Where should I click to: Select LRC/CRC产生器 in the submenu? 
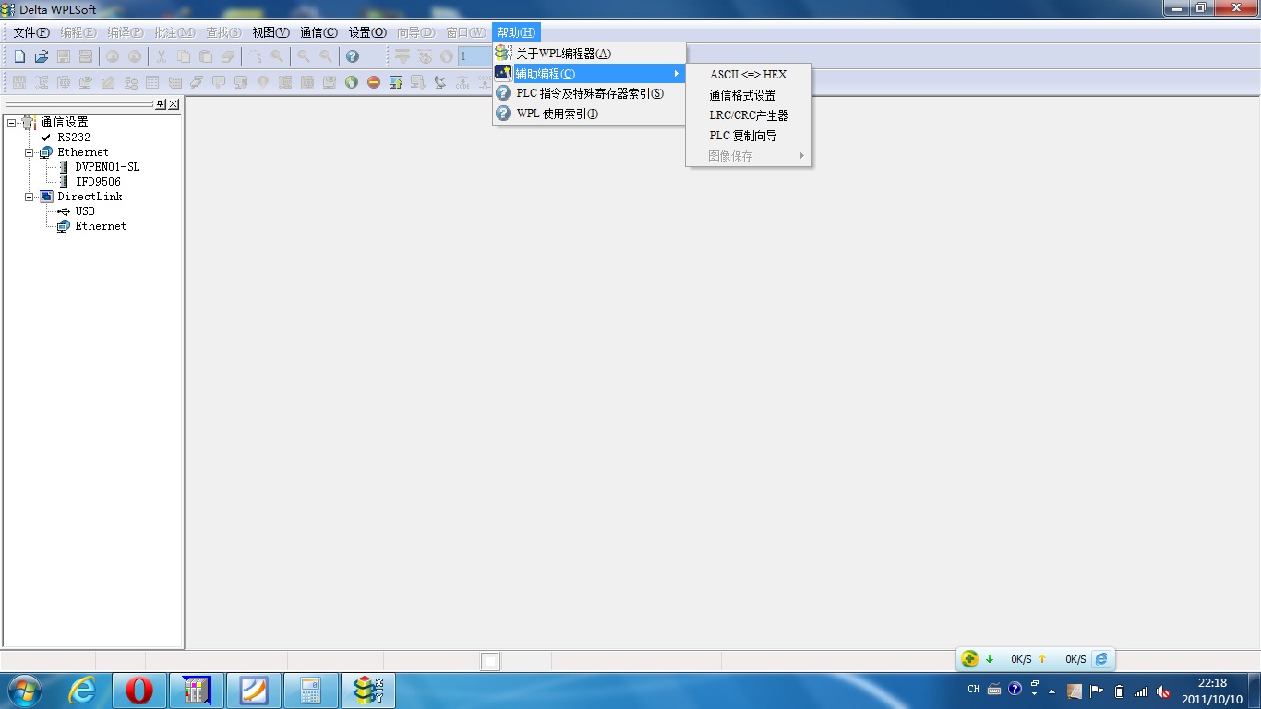click(749, 115)
